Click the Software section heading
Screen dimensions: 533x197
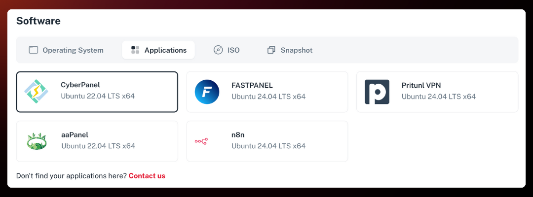click(x=38, y=21)
